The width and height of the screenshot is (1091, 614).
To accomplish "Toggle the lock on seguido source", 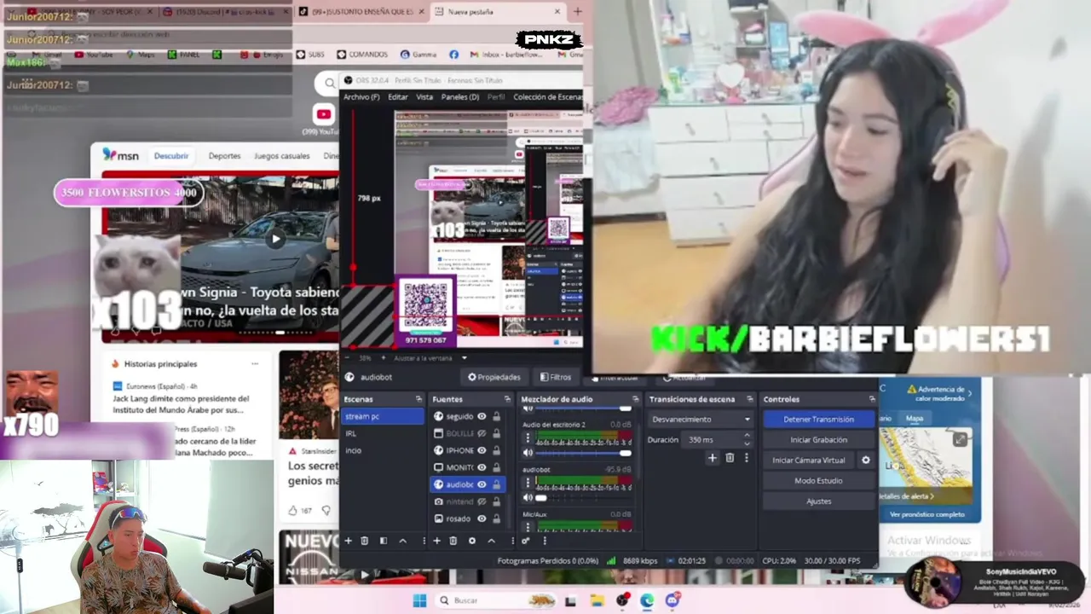I will tap(496, 416).
